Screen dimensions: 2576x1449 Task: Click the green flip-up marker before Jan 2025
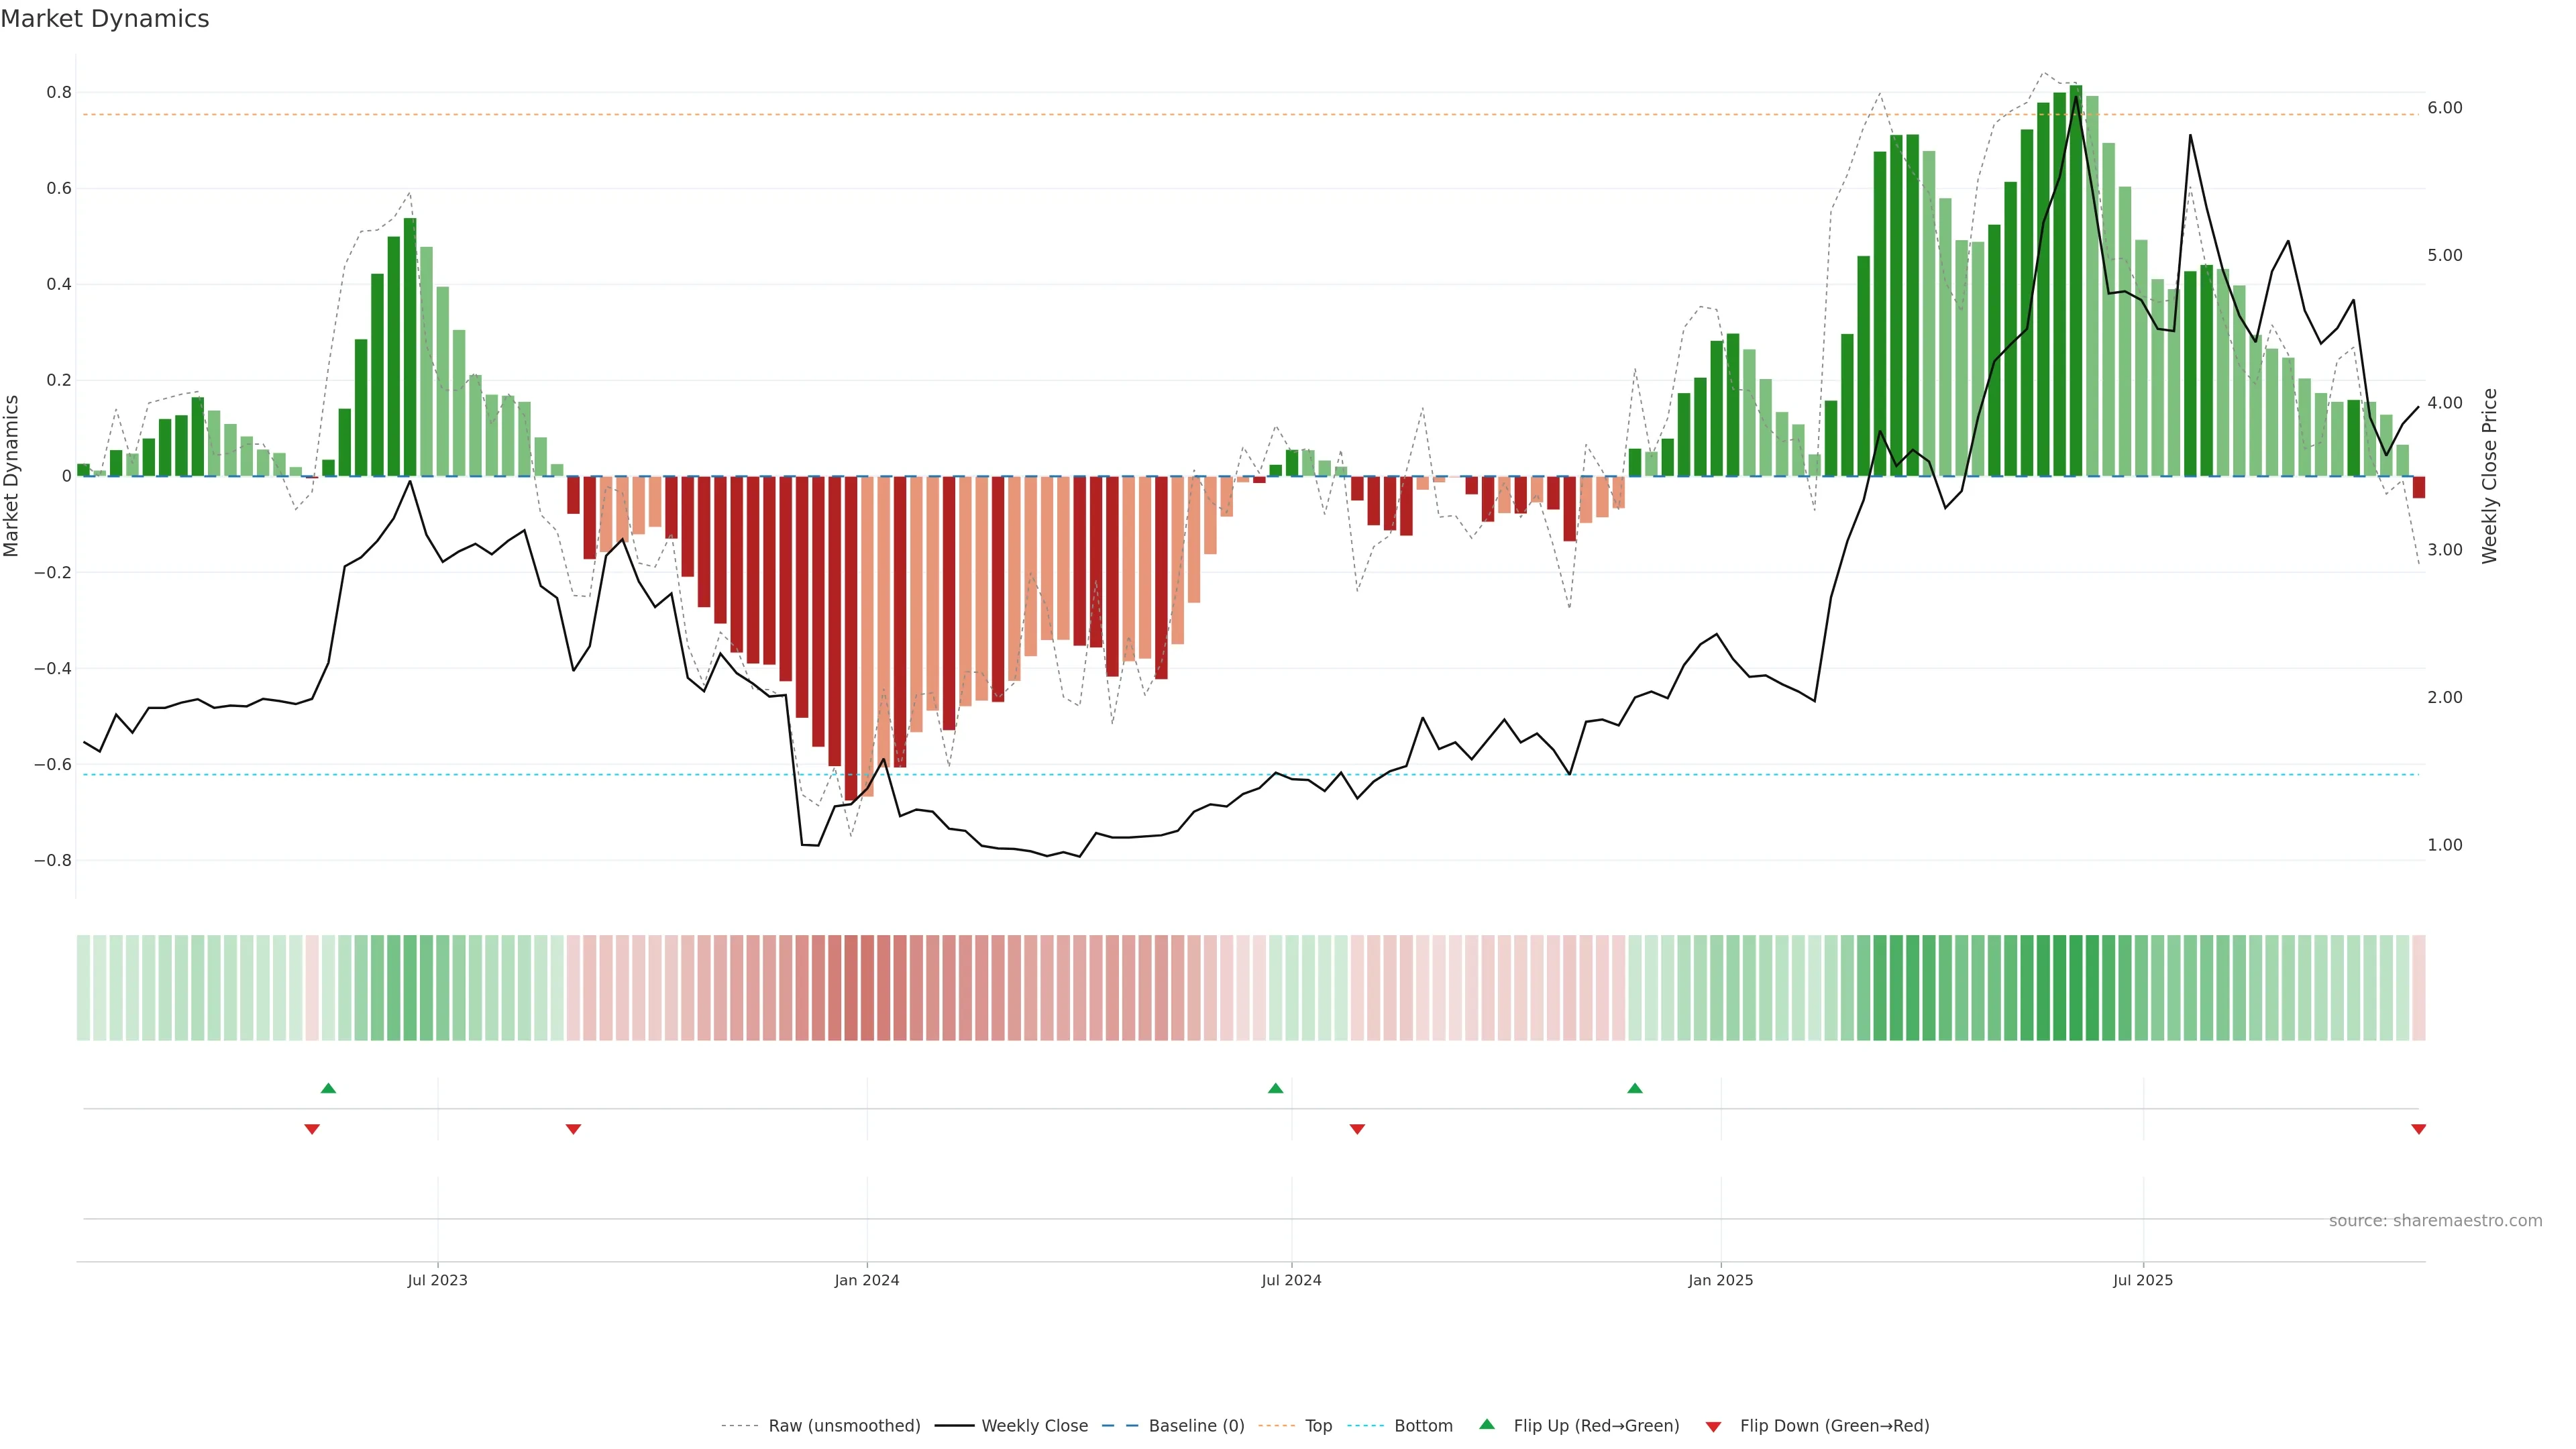pos(1634,1088)
